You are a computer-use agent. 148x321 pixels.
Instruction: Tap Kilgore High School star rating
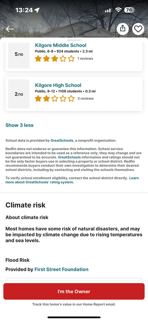pyautogui.click(x=55, y=99)
